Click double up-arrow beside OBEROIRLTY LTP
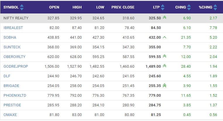 pyautogui.click(x=165, y=57)
